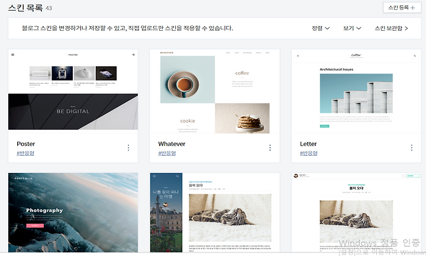Screen dimensions: 426x256
Task: Select the Photography portfolio skin thumbnail
Action: [73, 213]
